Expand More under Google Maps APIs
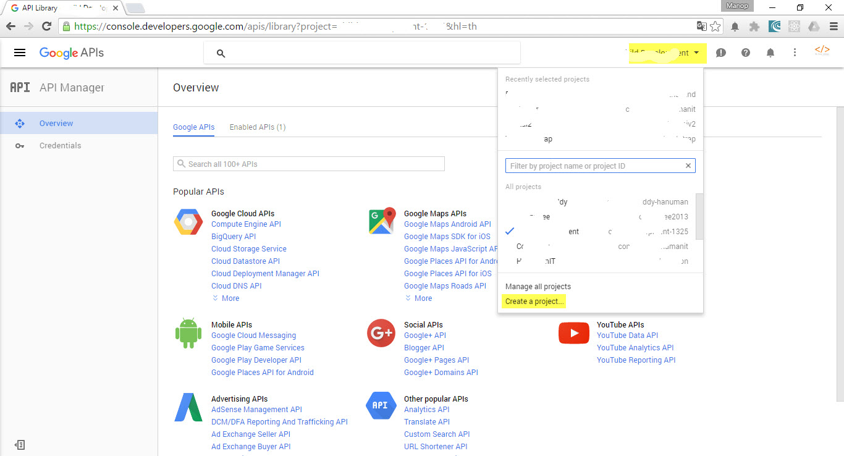Viewport: 844px width, 456px height. (418, 298)
